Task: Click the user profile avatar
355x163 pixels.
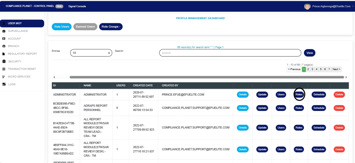Action: [x=307, y=6]
